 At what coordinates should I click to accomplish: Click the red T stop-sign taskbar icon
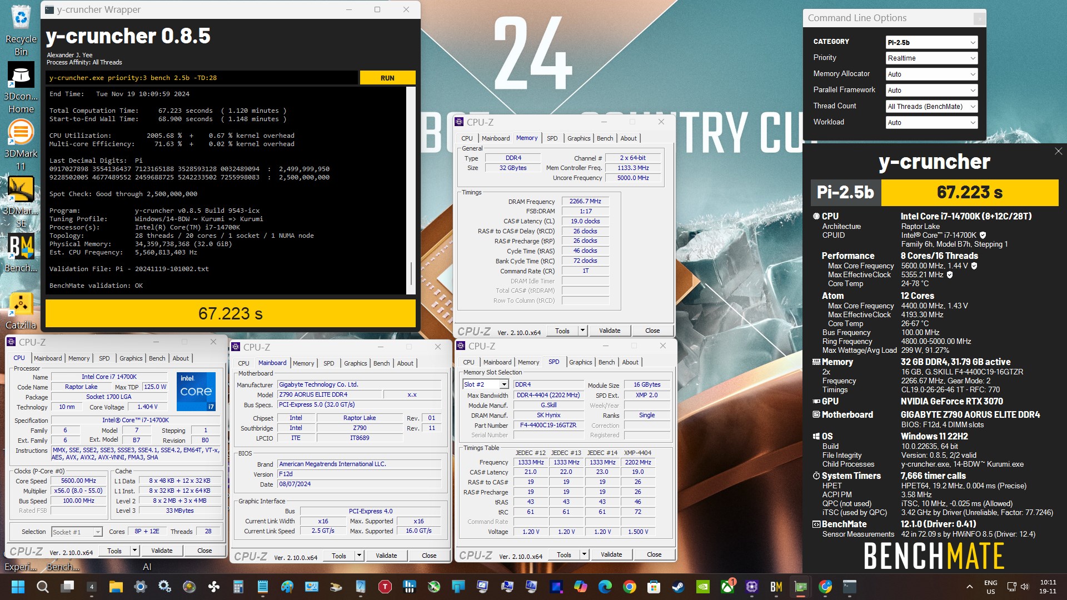385,587
